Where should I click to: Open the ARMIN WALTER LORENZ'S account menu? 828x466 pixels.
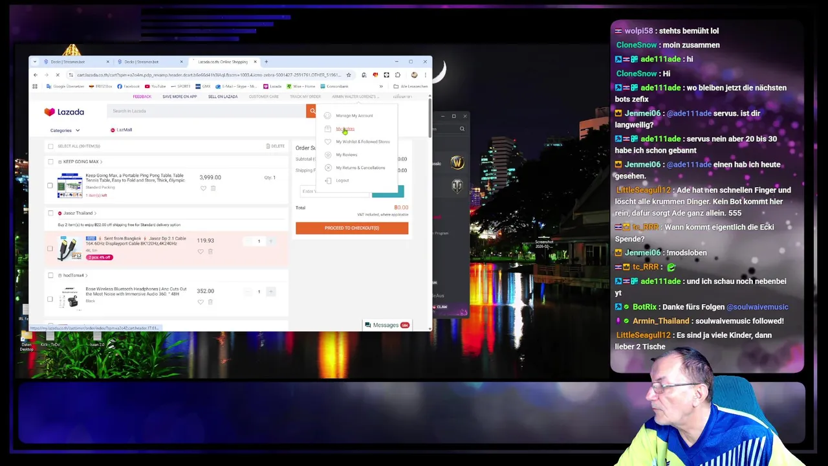(354, 96)
